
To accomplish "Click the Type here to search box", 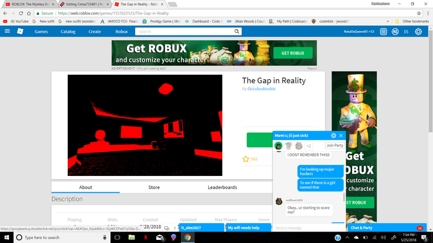I will pyautogui.click(x=62, y=237).
